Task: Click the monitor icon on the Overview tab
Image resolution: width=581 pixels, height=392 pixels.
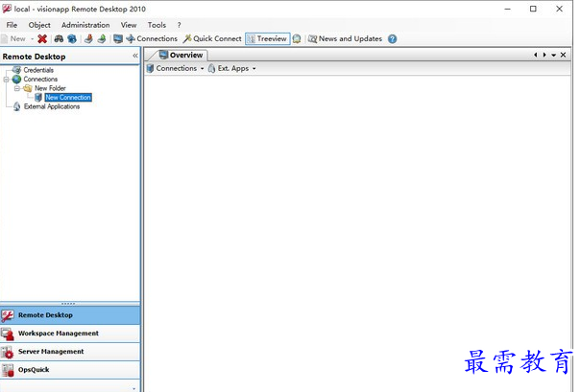Action: tap(163, 55)
